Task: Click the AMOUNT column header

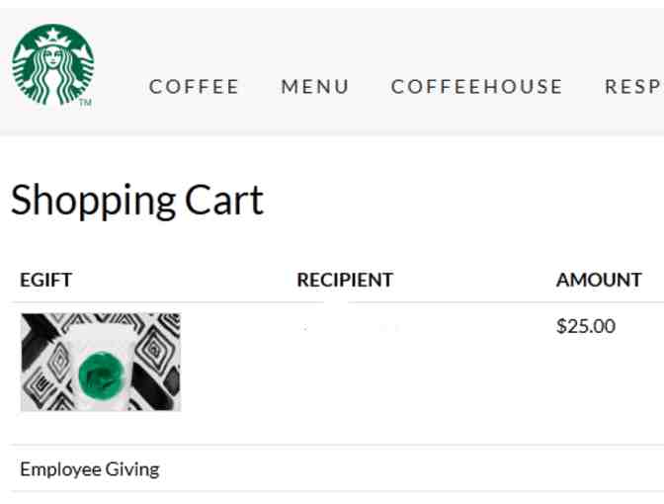Action: click(x=599, y=280)
